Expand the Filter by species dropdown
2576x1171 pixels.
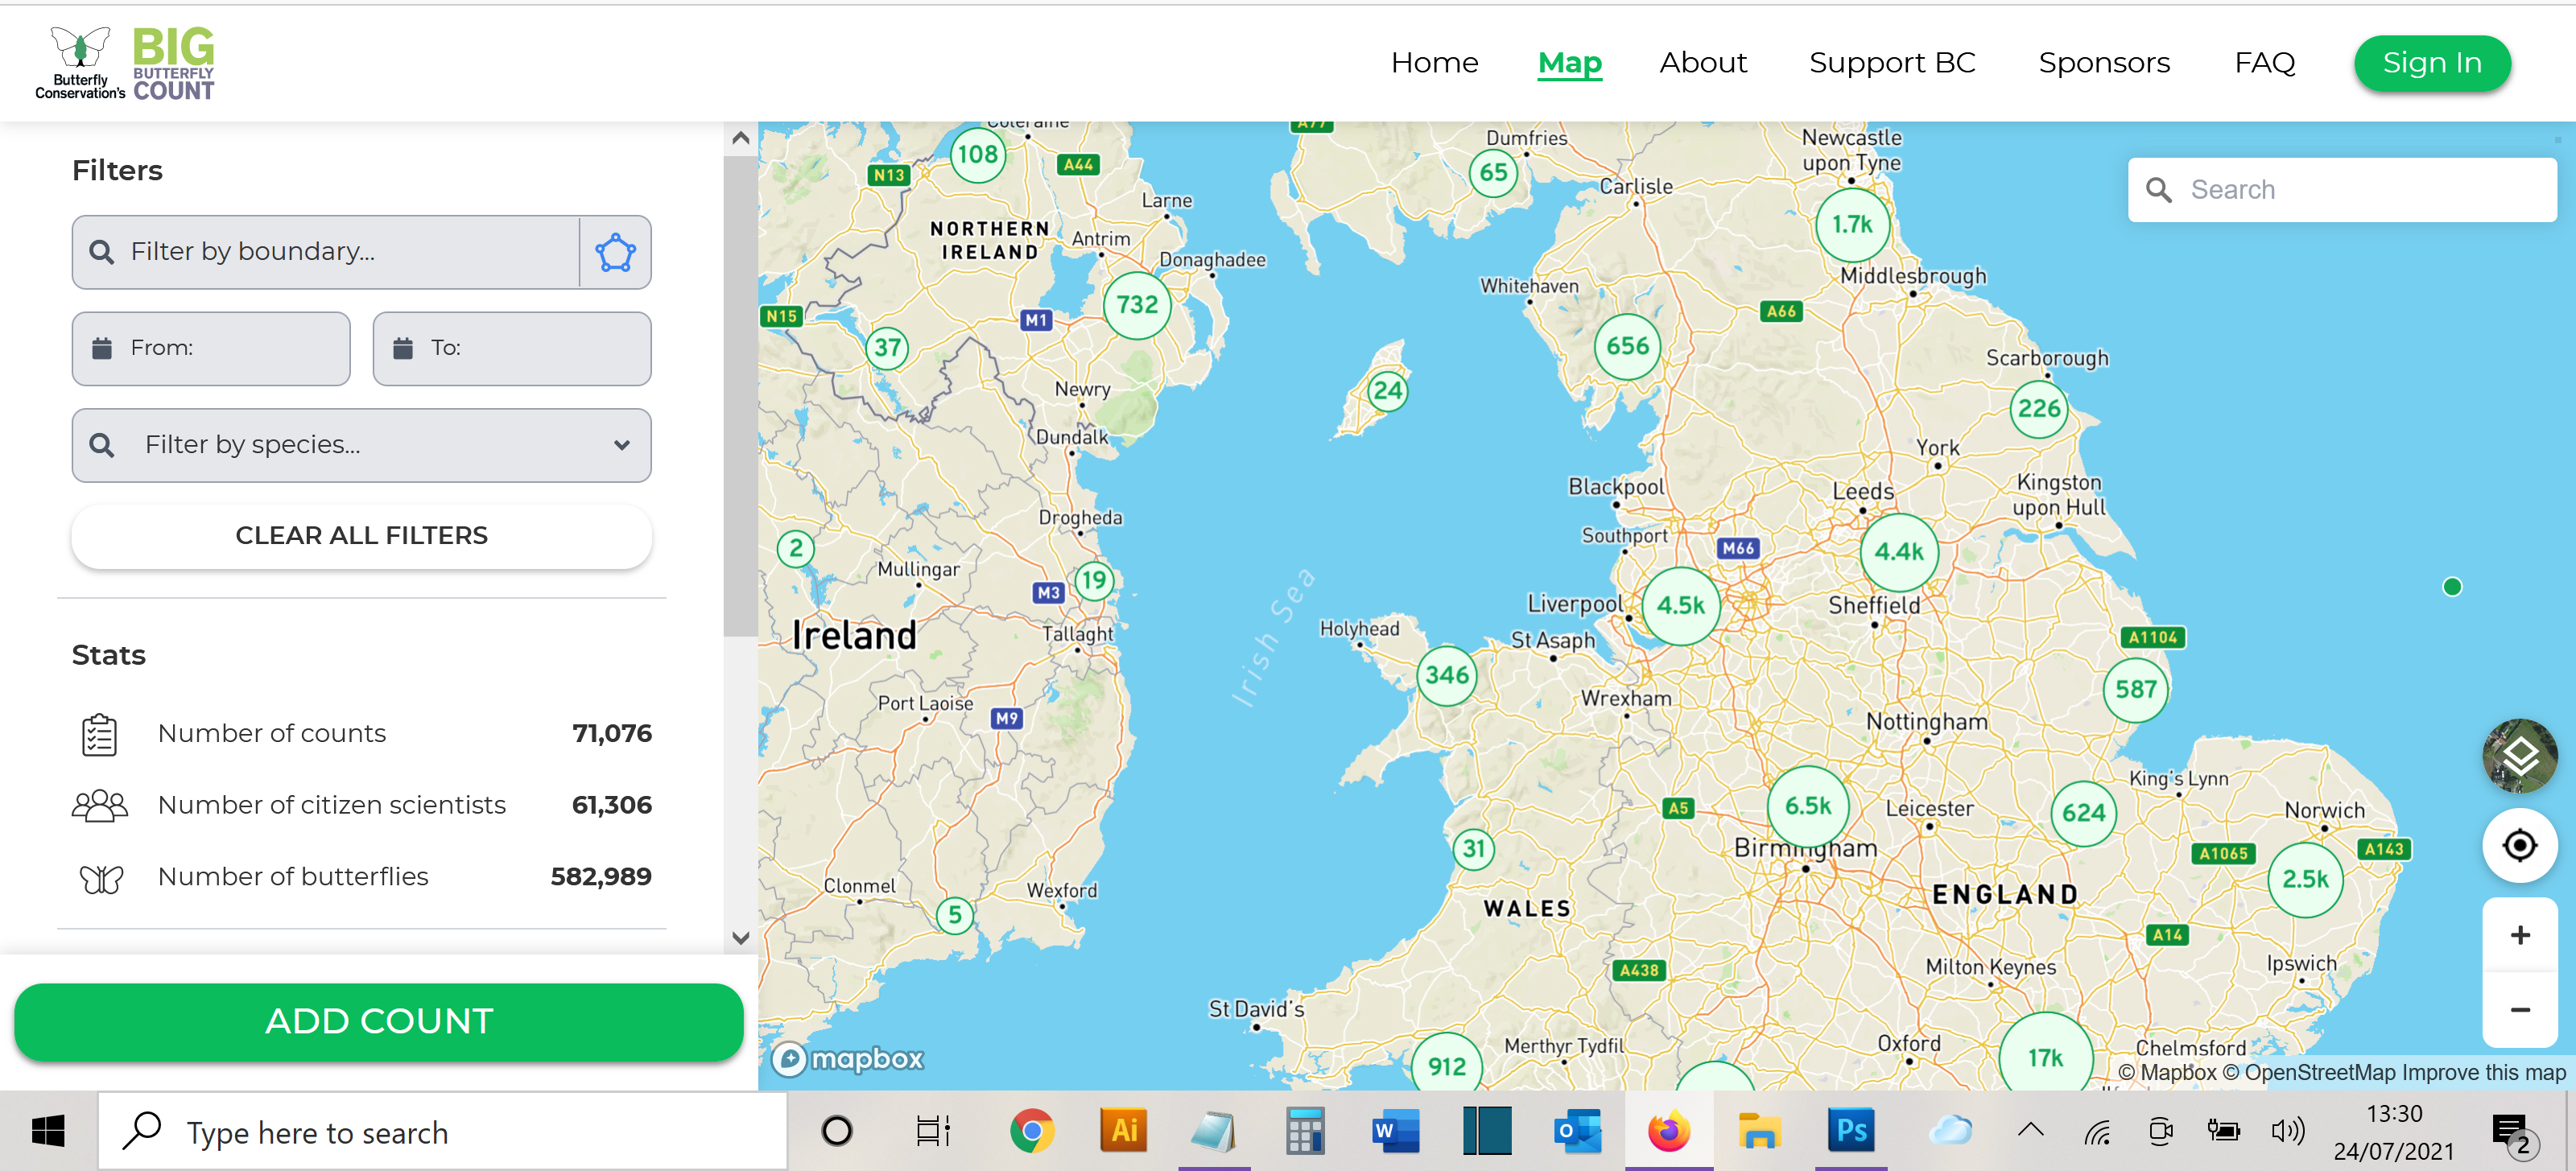pyautogui.click(x=621, y=445)
